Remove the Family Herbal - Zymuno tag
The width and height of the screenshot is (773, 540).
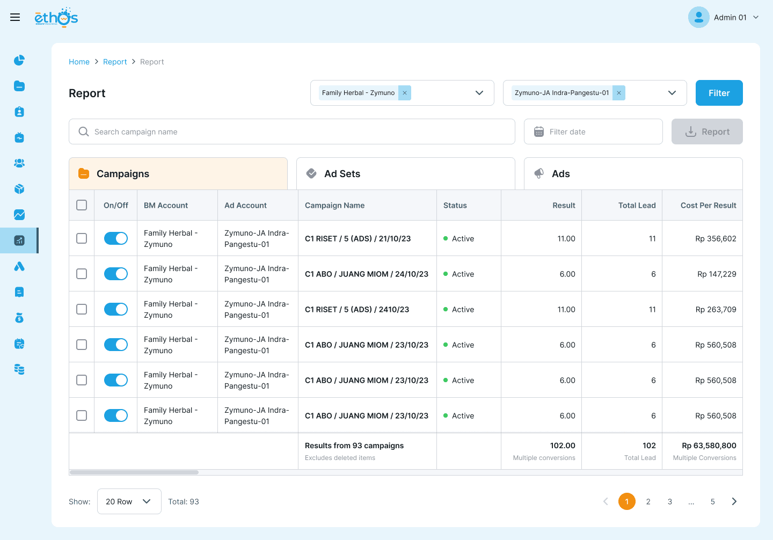pyautogui.click(x=405, y=93)
